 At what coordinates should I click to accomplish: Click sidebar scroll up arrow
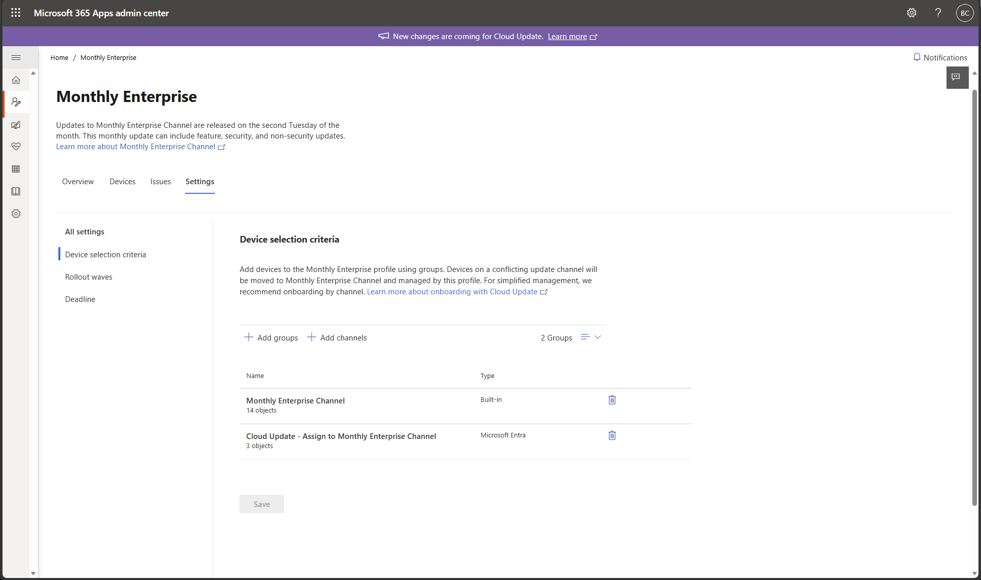coord(33,73)
